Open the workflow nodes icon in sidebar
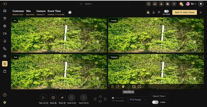Viewport: 207px width, 107px height. (5, 49)
